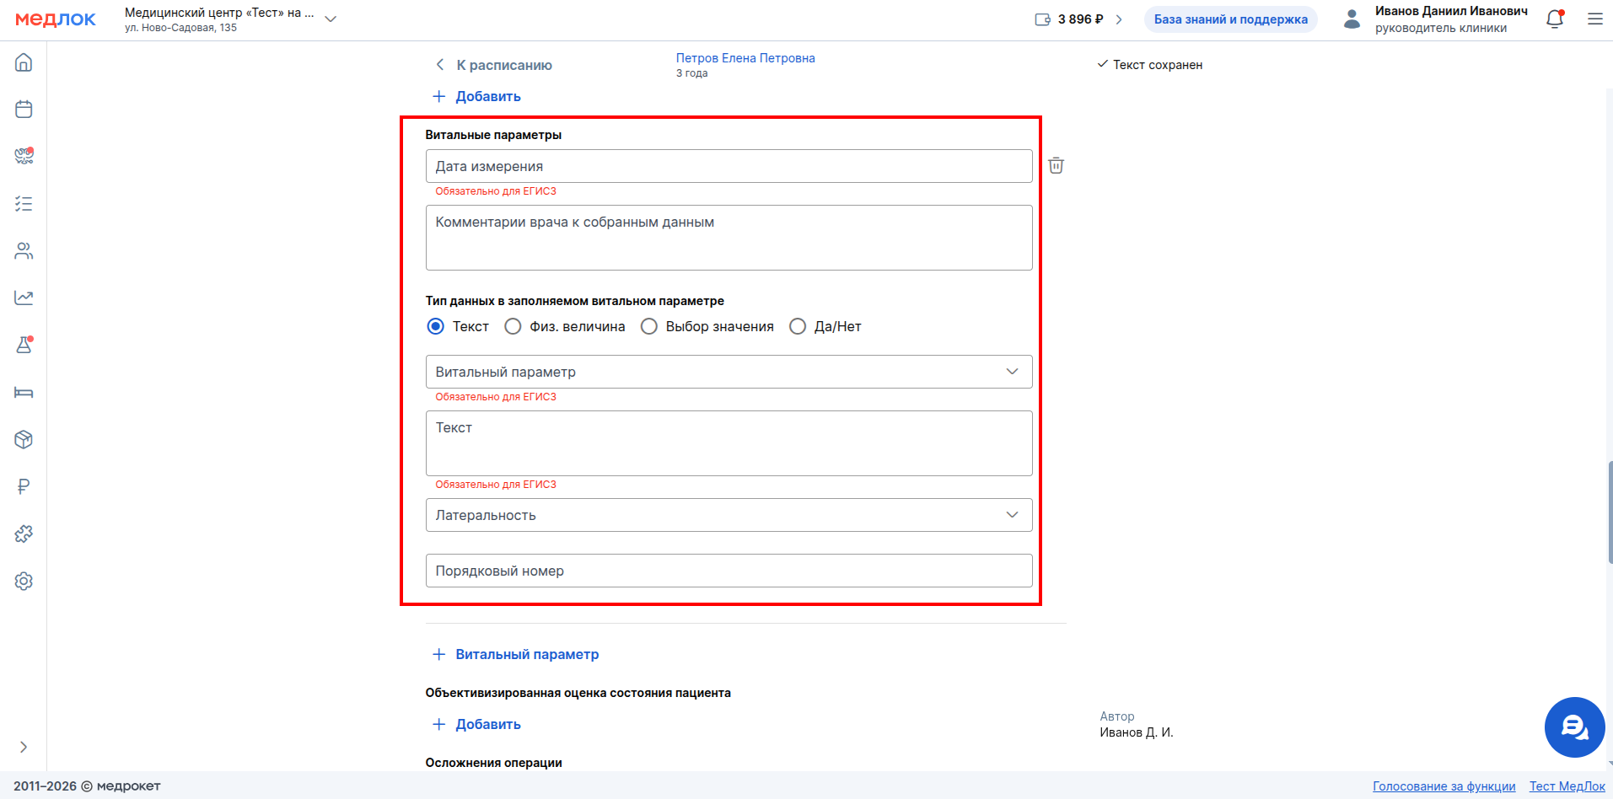The height and width of the screenshot is (799, 1613).
Task: Expand the Витальный параметр dropdown
Action: [x=729, y=372]
